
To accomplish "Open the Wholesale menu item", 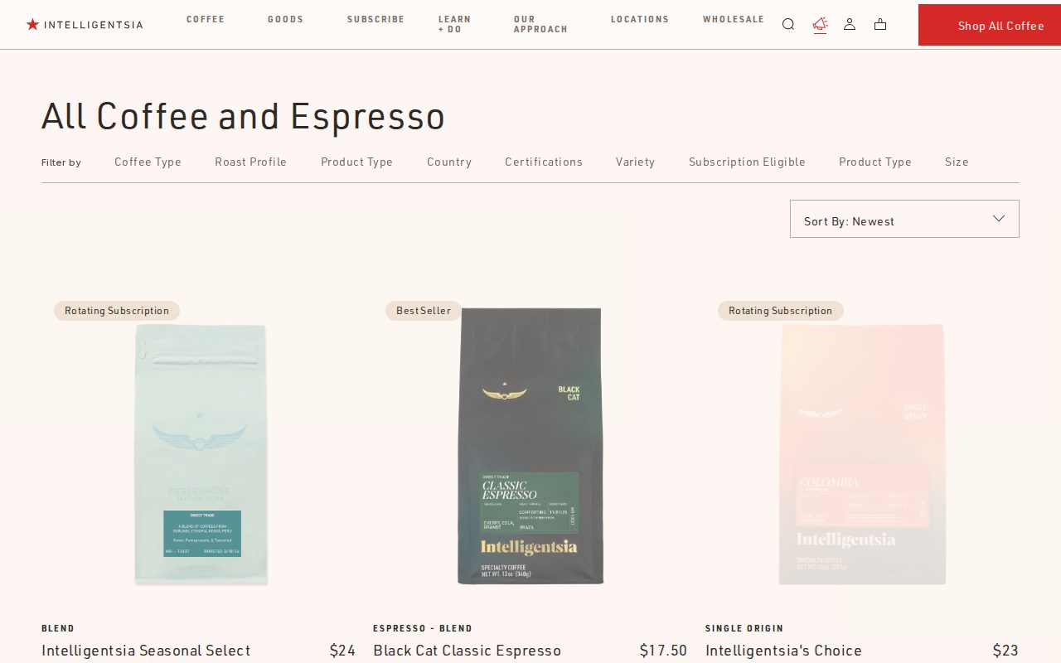I will click(x=734, y=19).
